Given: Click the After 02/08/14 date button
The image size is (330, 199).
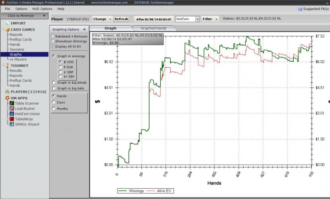Looking at the screenshot, I should (154, 19).
